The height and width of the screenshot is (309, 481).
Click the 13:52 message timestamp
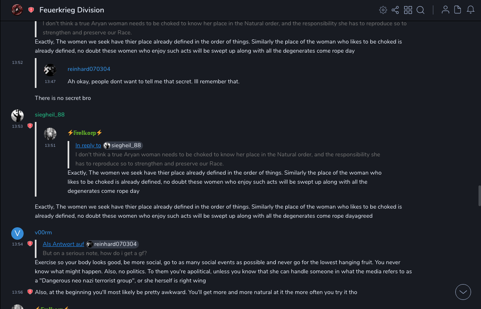pos(17,63)
